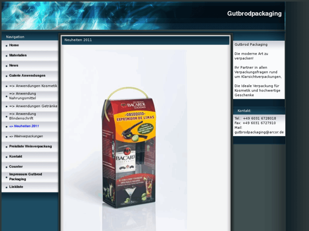
Task: Go to the Kontakt navigation page
Action: click(x=16, y=156)
